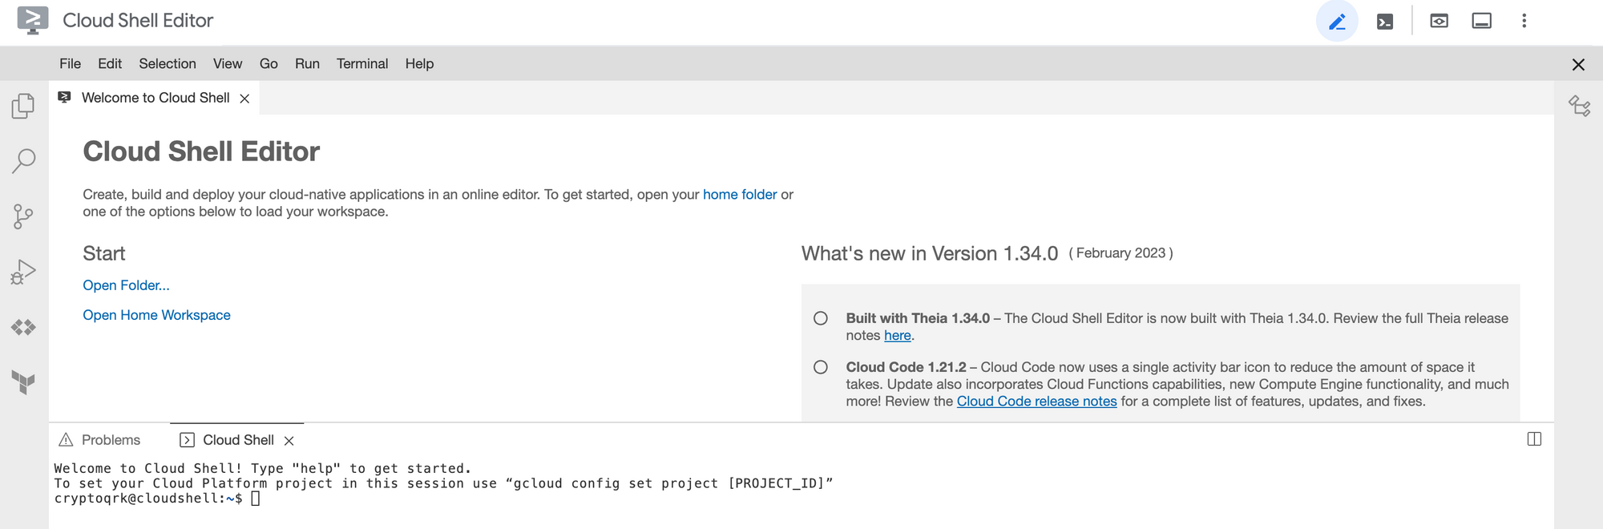Select the Cloud Code 1.21.2 radio bullet
Viewport: 1603px width, 529px height.
[820, 367]
